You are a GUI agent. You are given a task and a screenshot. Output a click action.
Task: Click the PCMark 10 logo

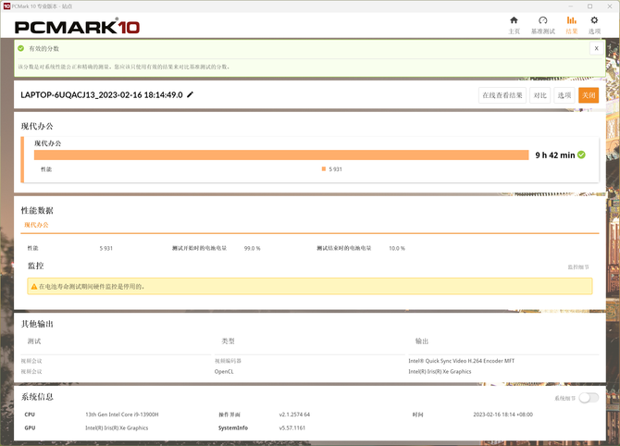(x=77, y=27)
